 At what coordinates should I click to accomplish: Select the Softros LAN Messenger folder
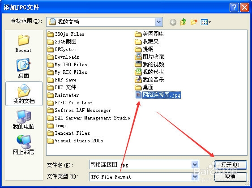[79, 110]
